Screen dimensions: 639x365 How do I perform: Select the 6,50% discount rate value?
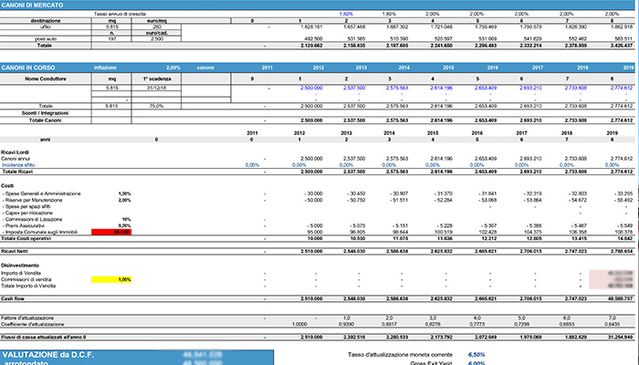point(477,355)
